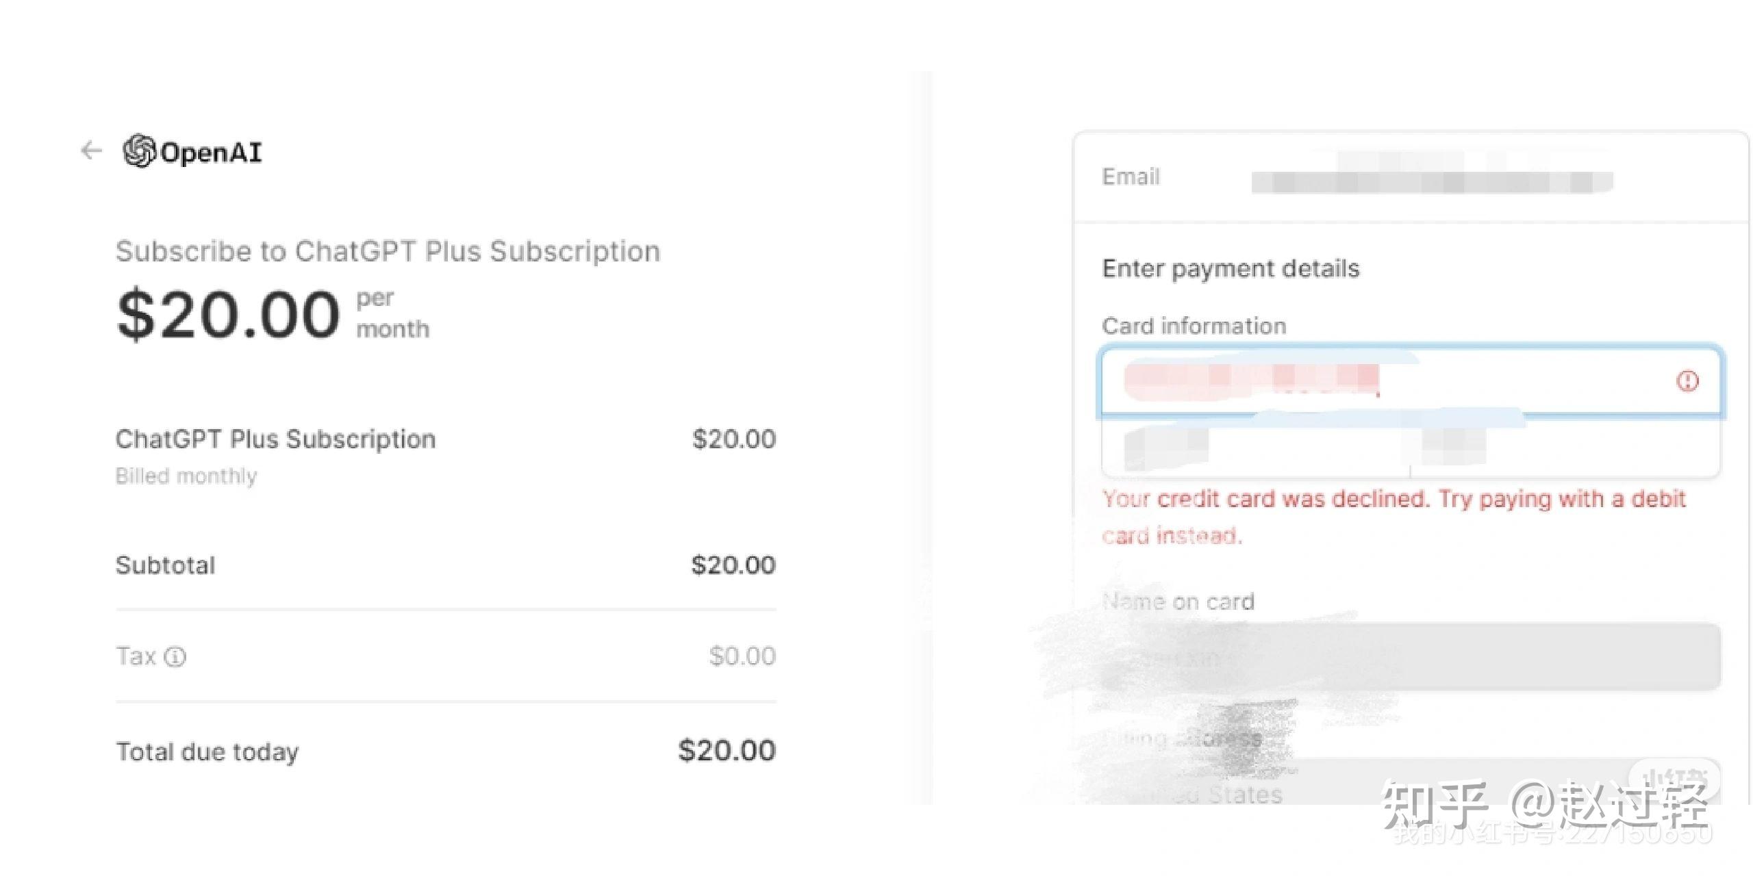Click the Enter payment details heading
Viewport: 1753px width, 876px height.
(1231, 268)
